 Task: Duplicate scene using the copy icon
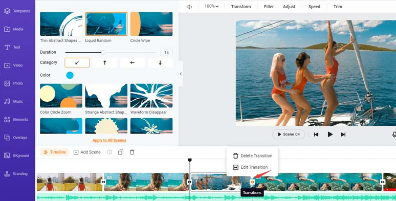[121, 152]
